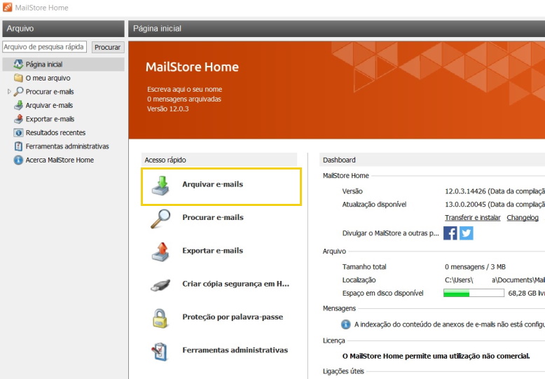
Task: Click the quick search archive input field
Action: coord(45,47)
